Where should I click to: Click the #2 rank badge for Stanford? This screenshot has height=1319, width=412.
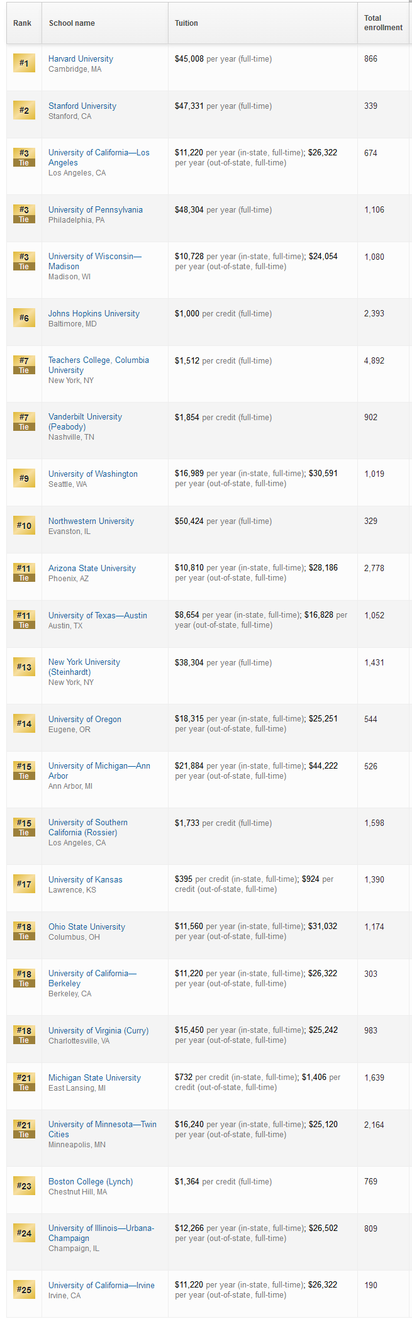(x=24, y=110)
